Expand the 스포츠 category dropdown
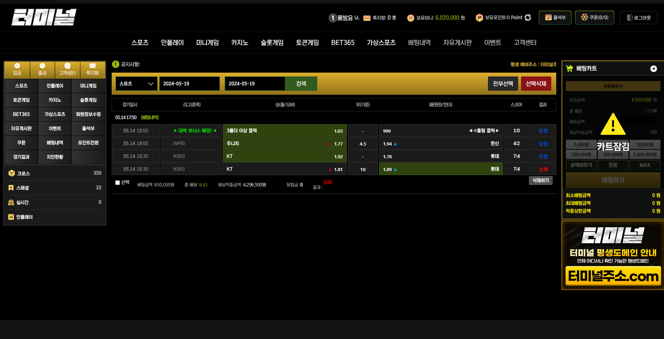 tap(136, 84)
